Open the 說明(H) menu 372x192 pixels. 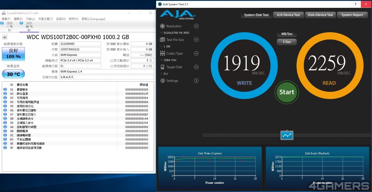coord(74,19)
